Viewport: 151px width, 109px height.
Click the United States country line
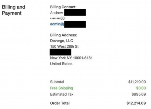pos(61,64)
